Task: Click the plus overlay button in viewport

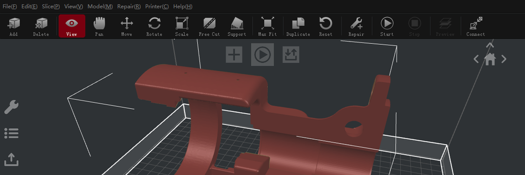Action: point(234,54)
